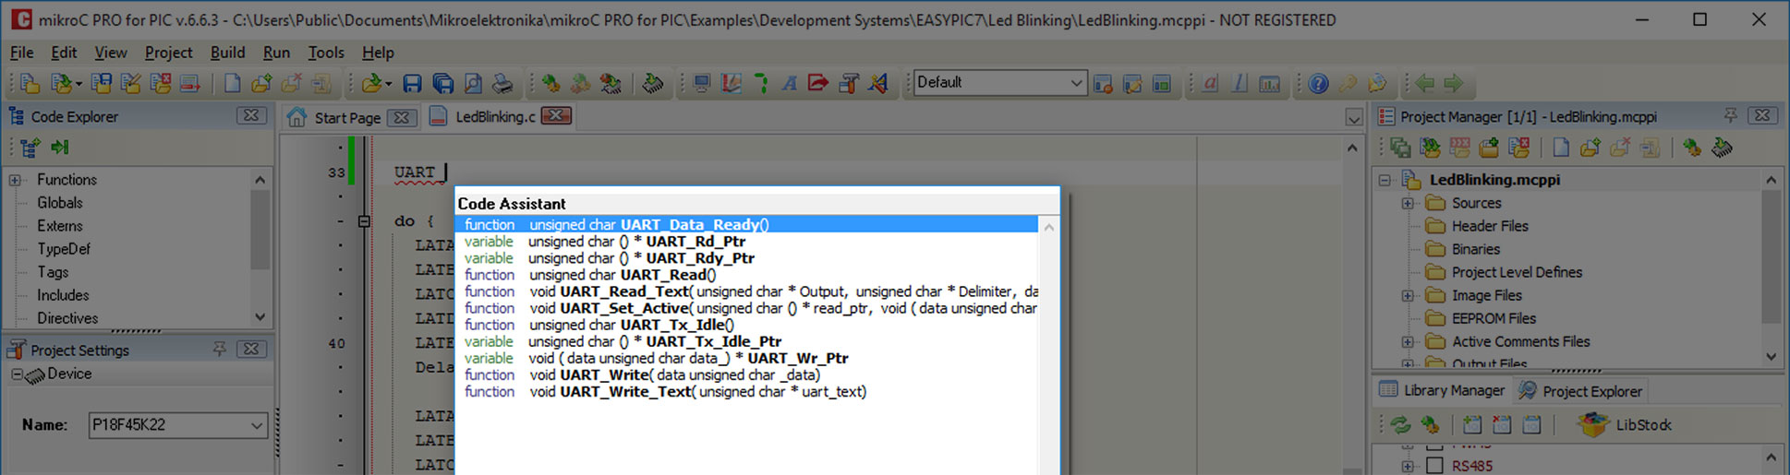This screenshot has width=1790, height=475.
Task: Click the Save All files icon
Action: (442, 84)
